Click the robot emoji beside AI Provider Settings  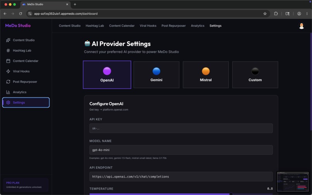click(87, 43)
